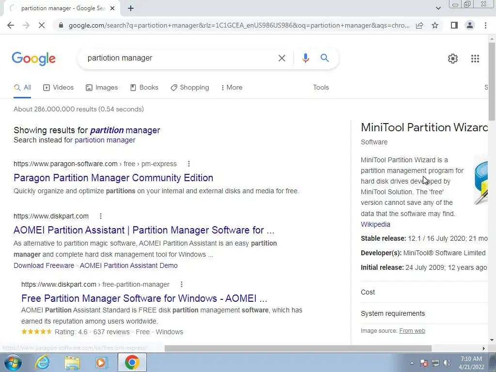Open Chrome three-dot menu
Image resolution: width=496 pixels, height=372 pixels.
[x=485, y=25]
